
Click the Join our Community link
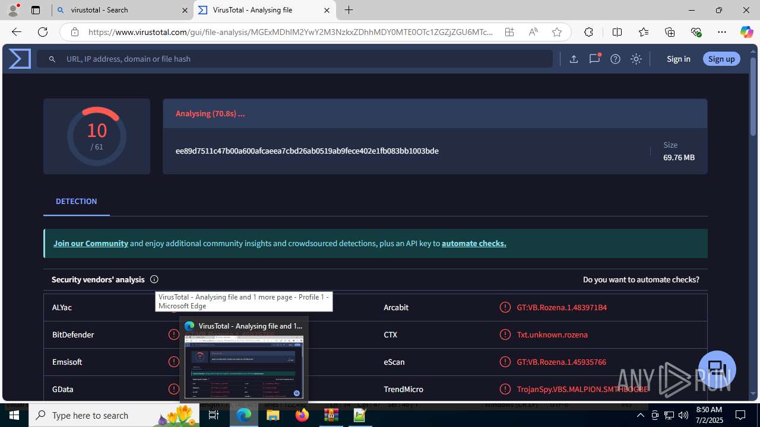click(x=91, y=243)
